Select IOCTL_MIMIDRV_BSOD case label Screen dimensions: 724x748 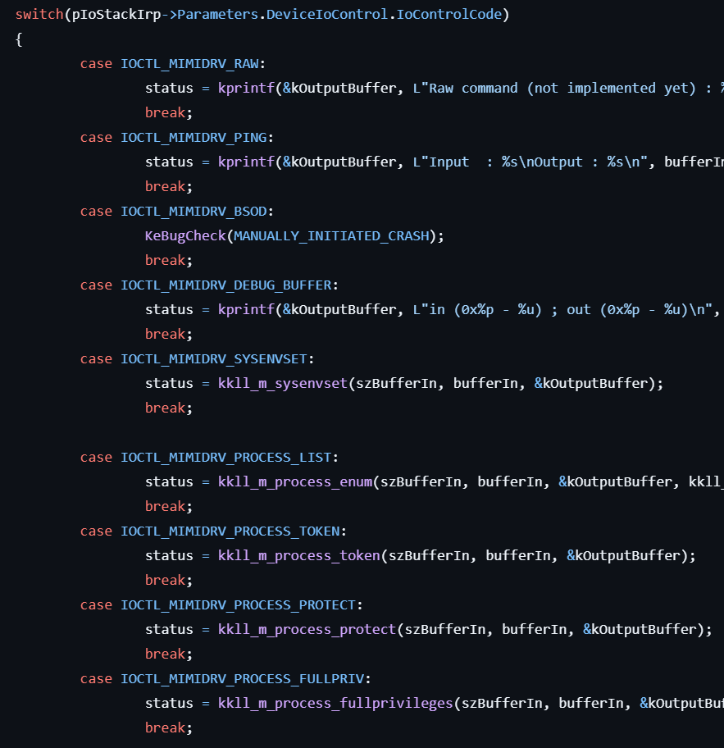point(194,212)
